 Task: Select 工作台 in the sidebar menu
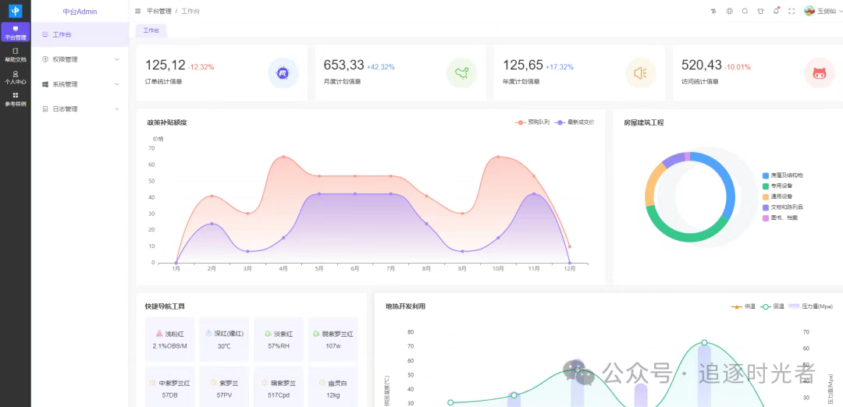80,34
